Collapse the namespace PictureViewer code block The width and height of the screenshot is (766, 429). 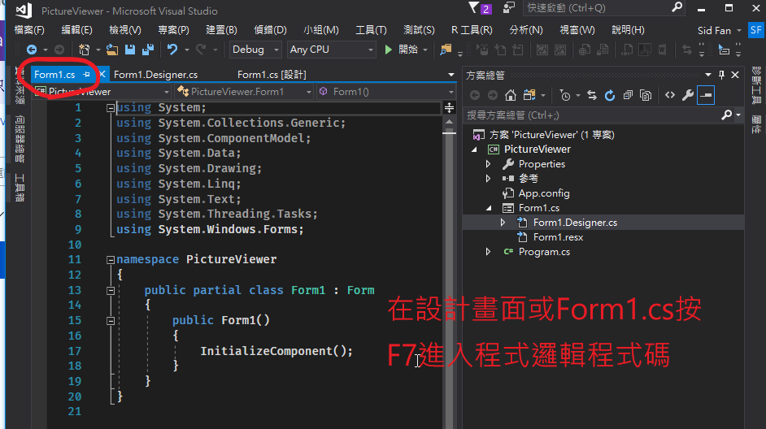pyautogui.click(x=110, y=260)
